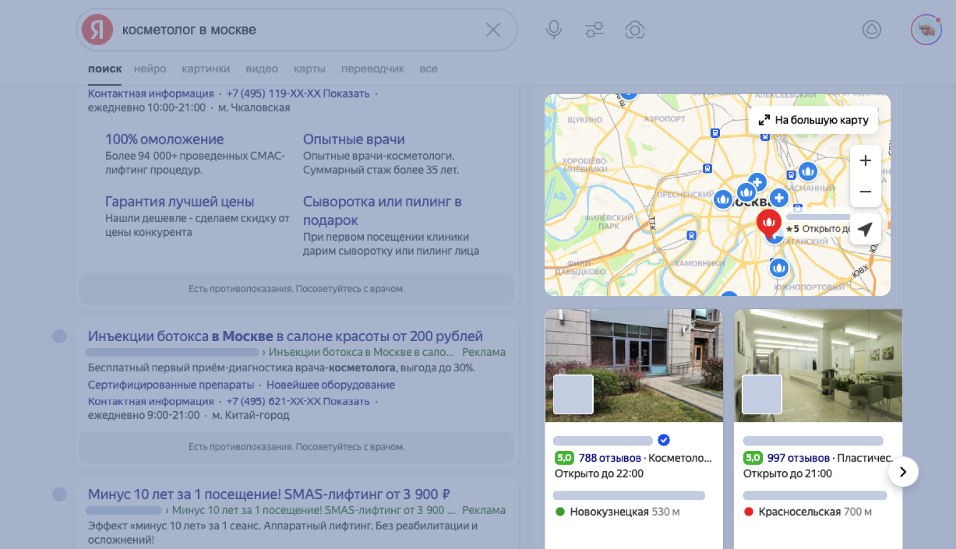The image size is (956, 549).
Task: Click favicon beside Инъекции ботокса result
Action: click(x=59, y=336)
